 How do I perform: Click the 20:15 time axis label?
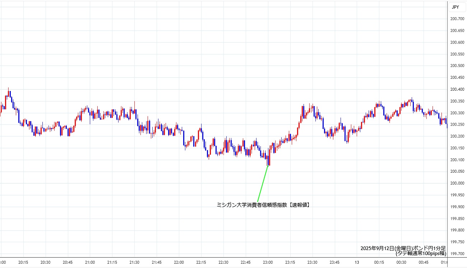click(23, 262)
